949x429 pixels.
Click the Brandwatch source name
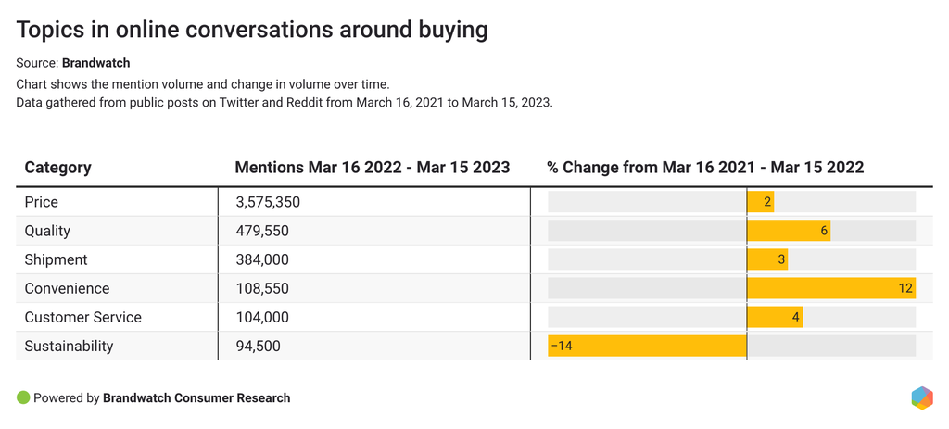click(95, 63)
